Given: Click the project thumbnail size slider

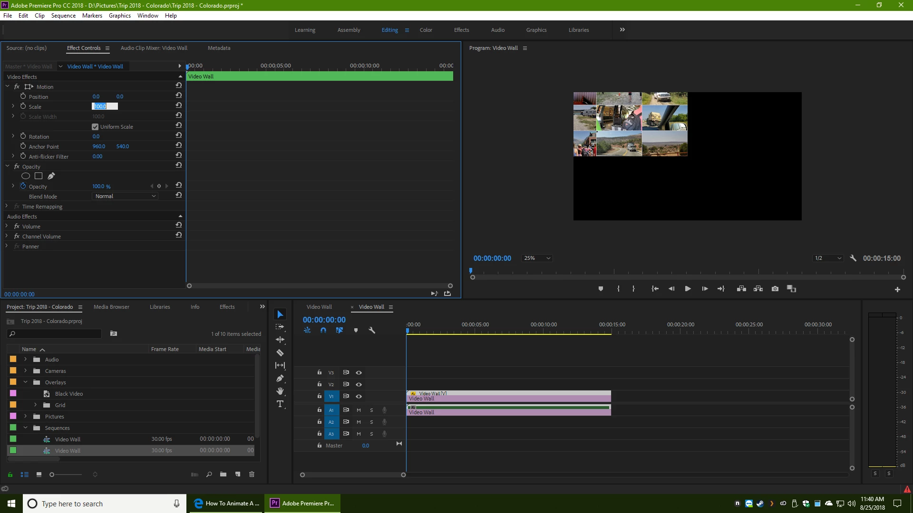Looking at the screenshot, I should pos(52,475).
